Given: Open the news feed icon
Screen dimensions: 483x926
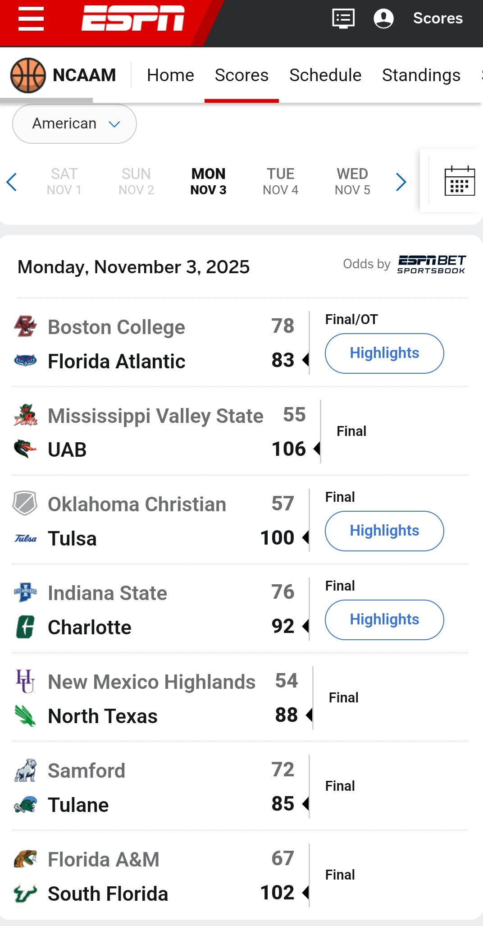Looking at the screenshot, I should click(x=343, y=19).
